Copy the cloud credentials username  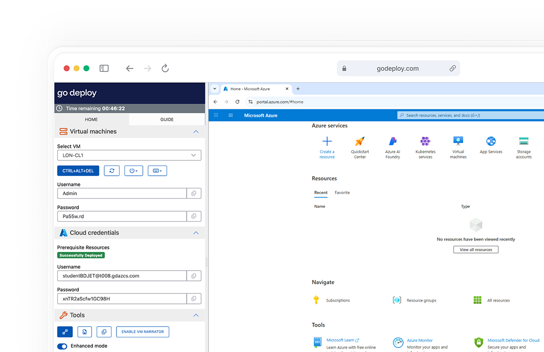click(194, 276)
